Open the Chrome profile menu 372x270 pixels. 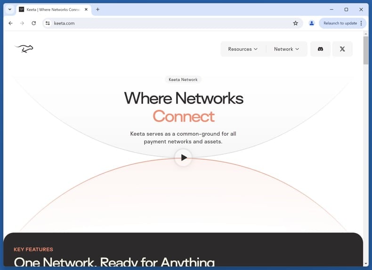pyautogui.click(x=312, y=23)
